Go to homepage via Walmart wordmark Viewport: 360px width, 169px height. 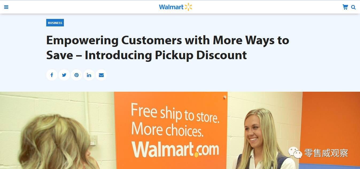171,7
